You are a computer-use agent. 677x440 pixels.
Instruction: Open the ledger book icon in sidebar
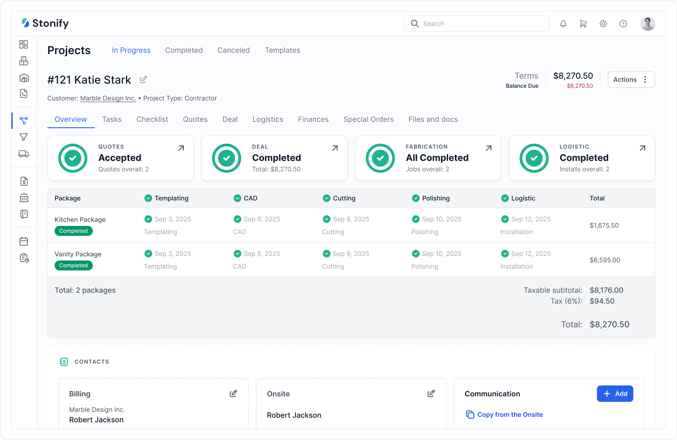point(24,214)
